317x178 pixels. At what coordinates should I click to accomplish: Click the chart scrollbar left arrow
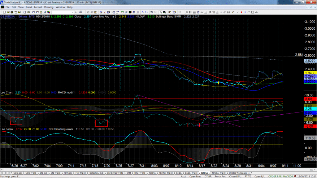pyautogui.click(x=2, y=170)
